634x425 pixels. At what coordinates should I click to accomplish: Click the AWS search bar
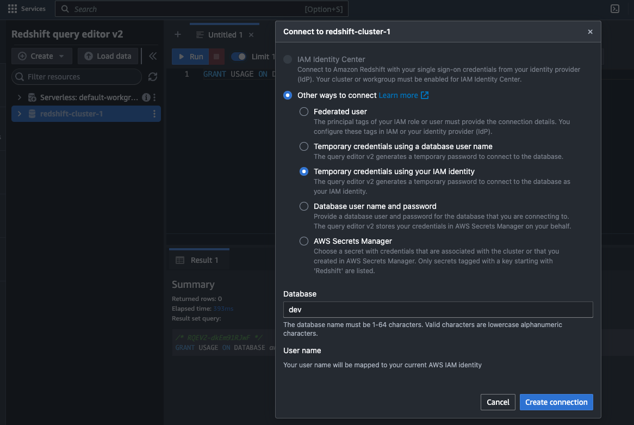201,9
